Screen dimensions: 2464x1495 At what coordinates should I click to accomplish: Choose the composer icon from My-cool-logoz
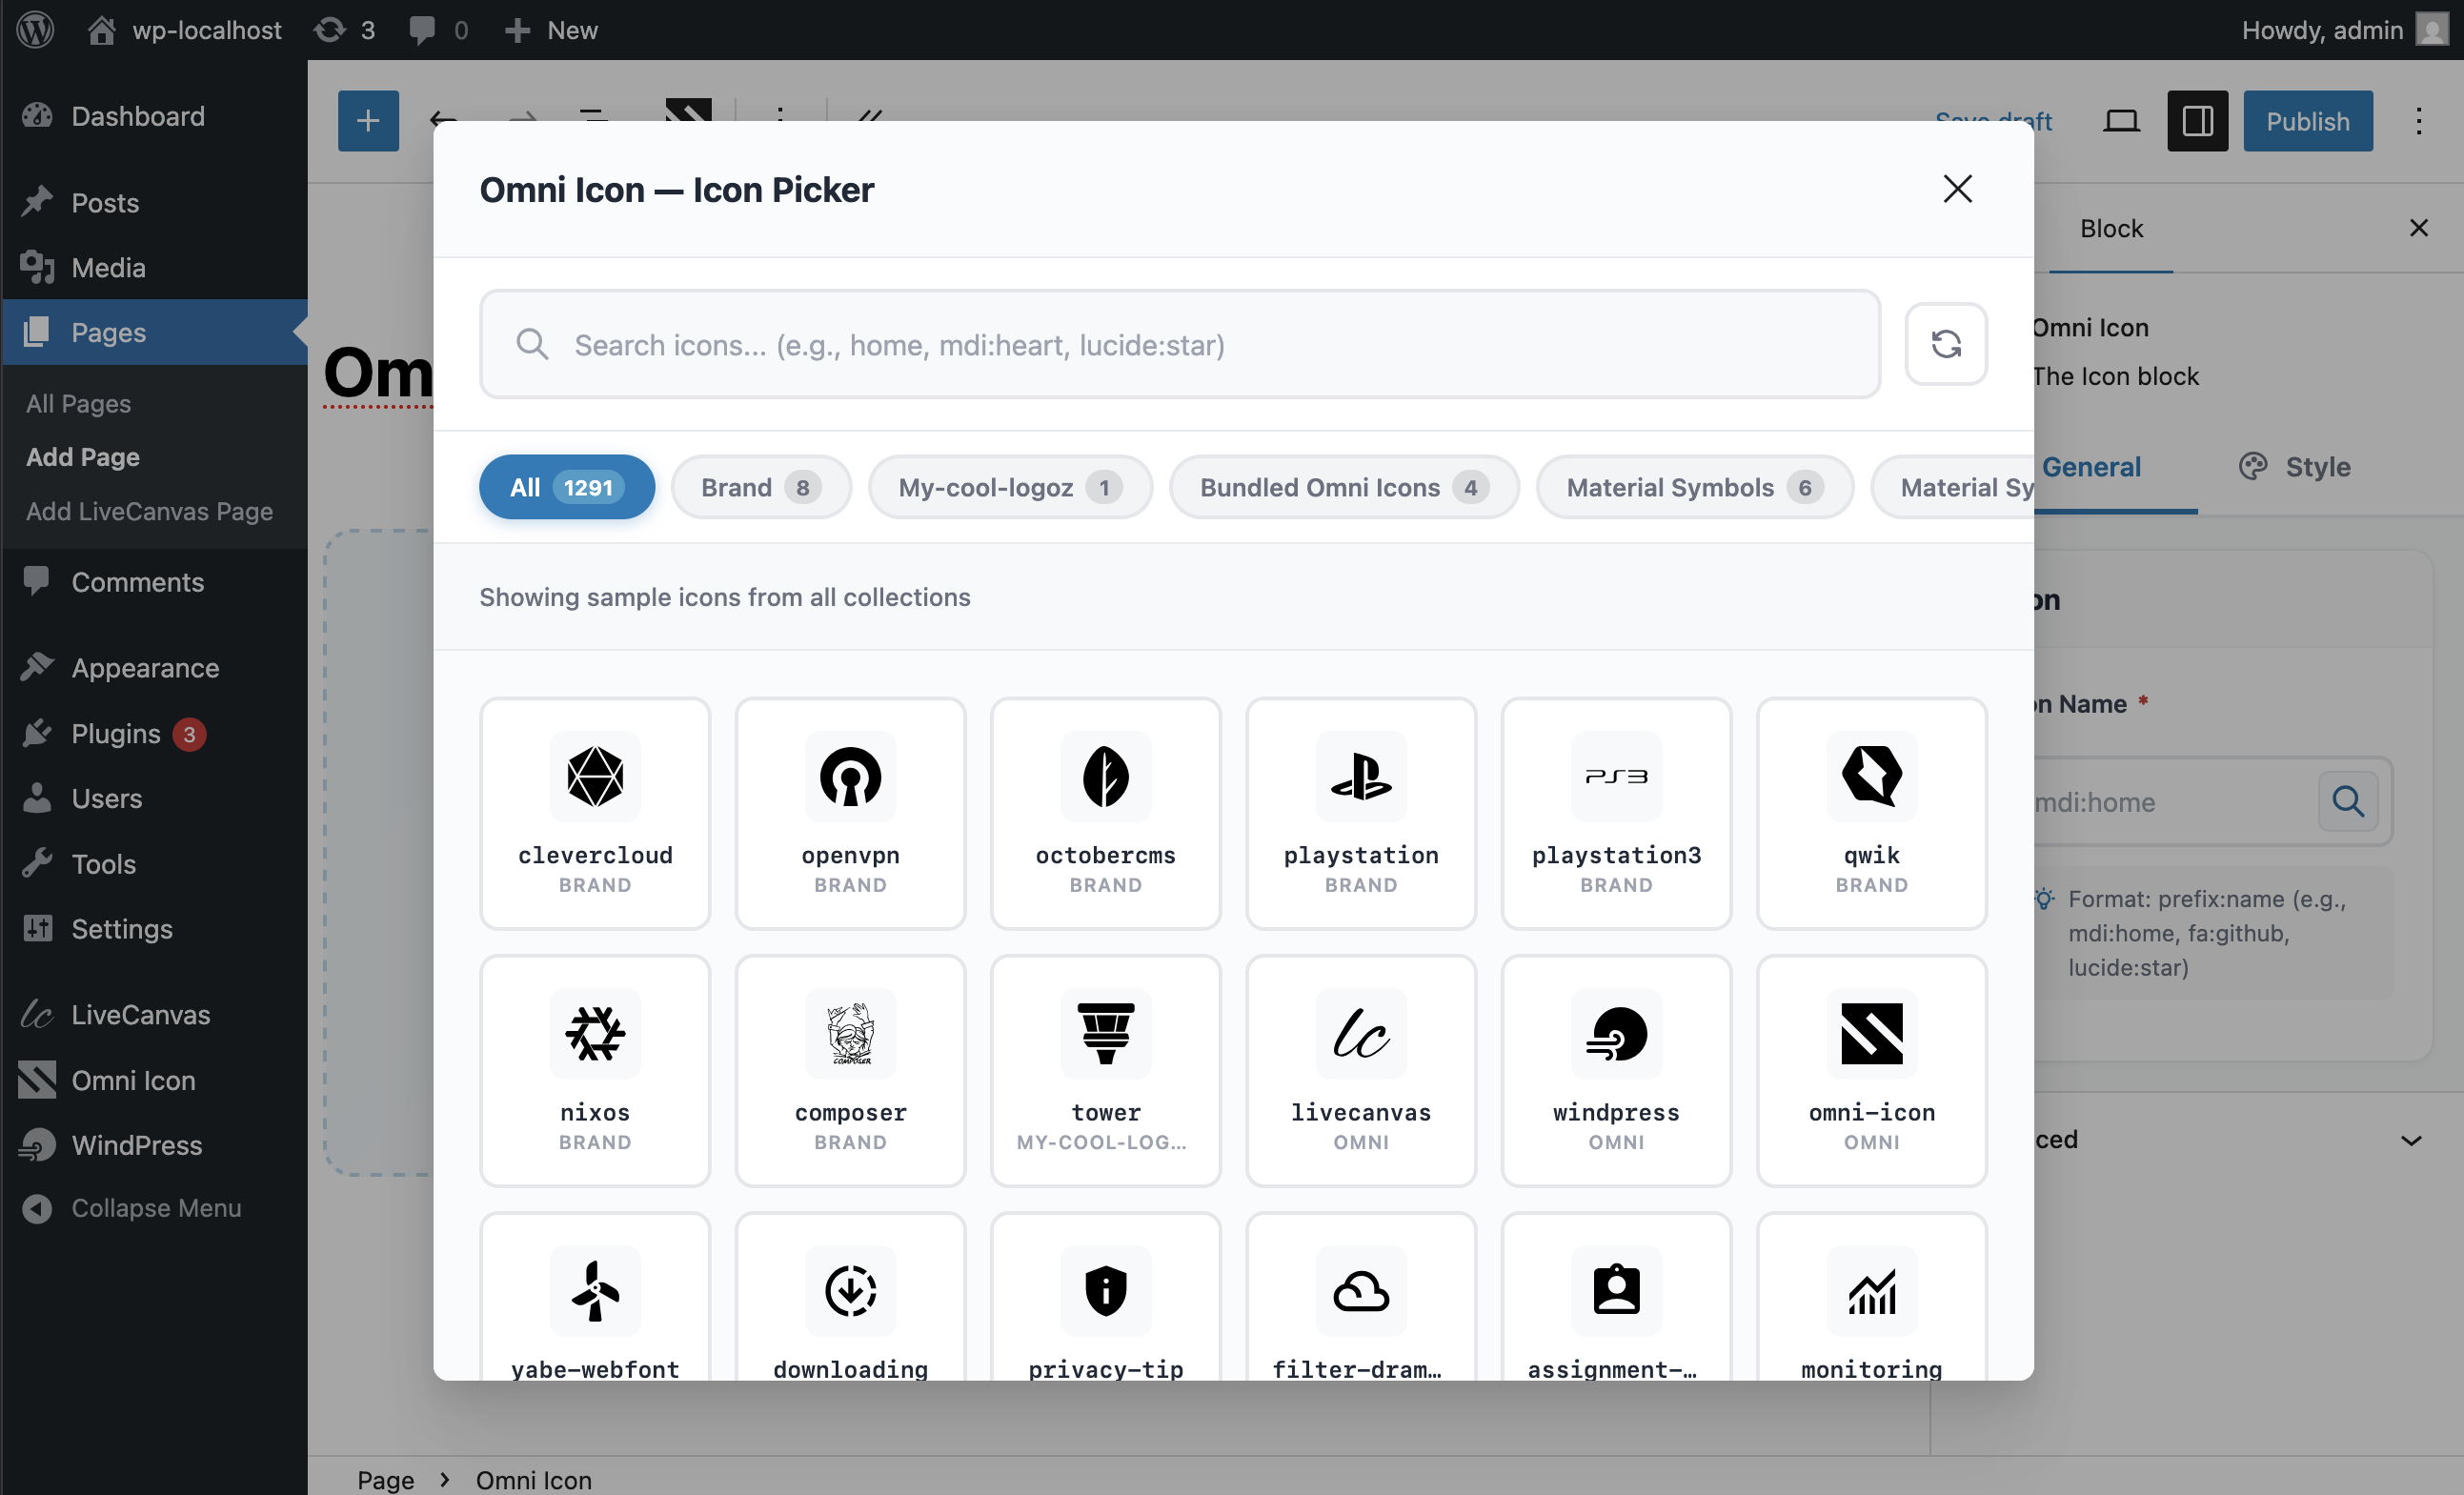[x=849, y=1070]
